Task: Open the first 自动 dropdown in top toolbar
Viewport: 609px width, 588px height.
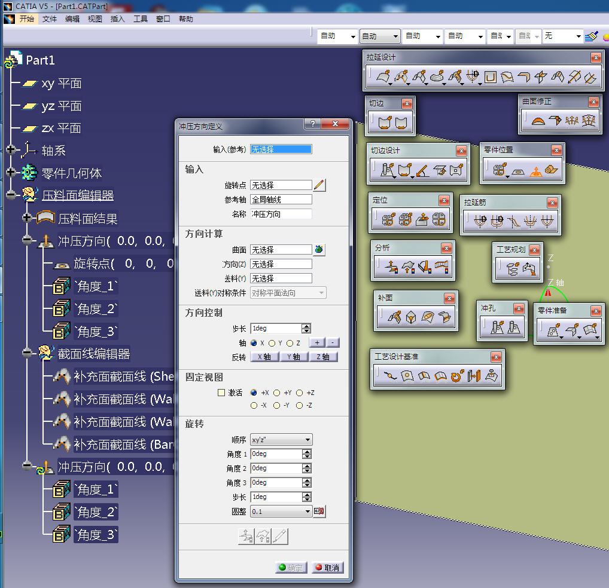Action: [337, 36]
